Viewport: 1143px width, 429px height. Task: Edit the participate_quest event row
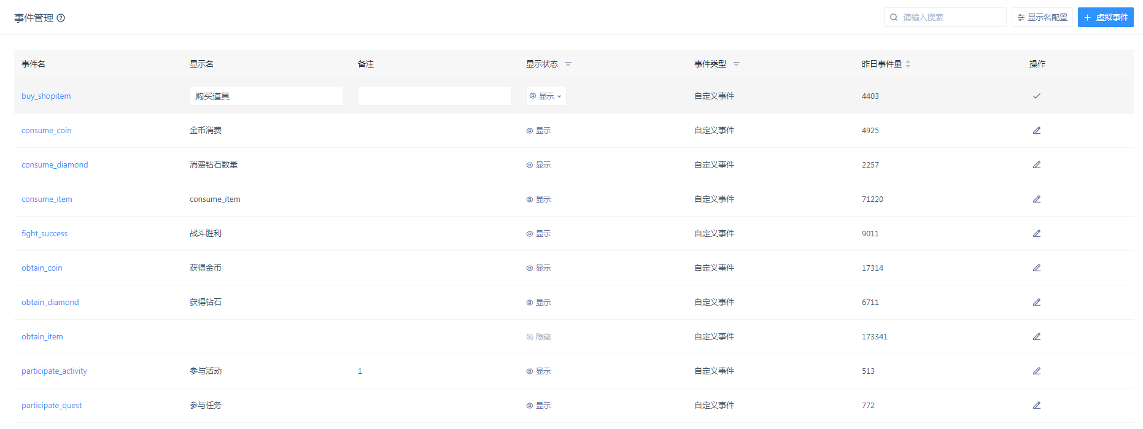point(1036,405)
